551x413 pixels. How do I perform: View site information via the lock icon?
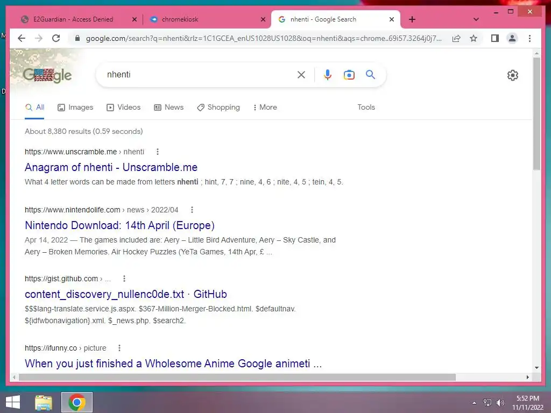click(x=77, y=38)
